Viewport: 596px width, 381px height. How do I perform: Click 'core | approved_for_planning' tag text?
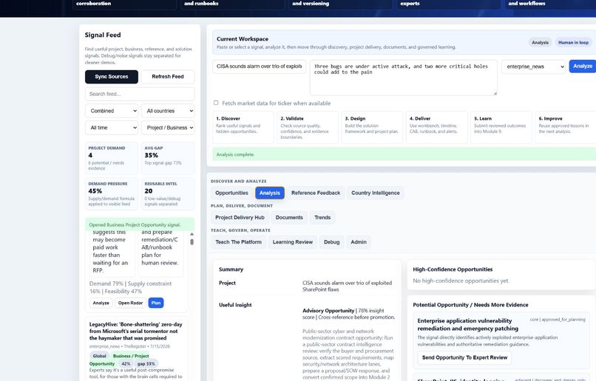pyautogui.click(x=558, y=320)
